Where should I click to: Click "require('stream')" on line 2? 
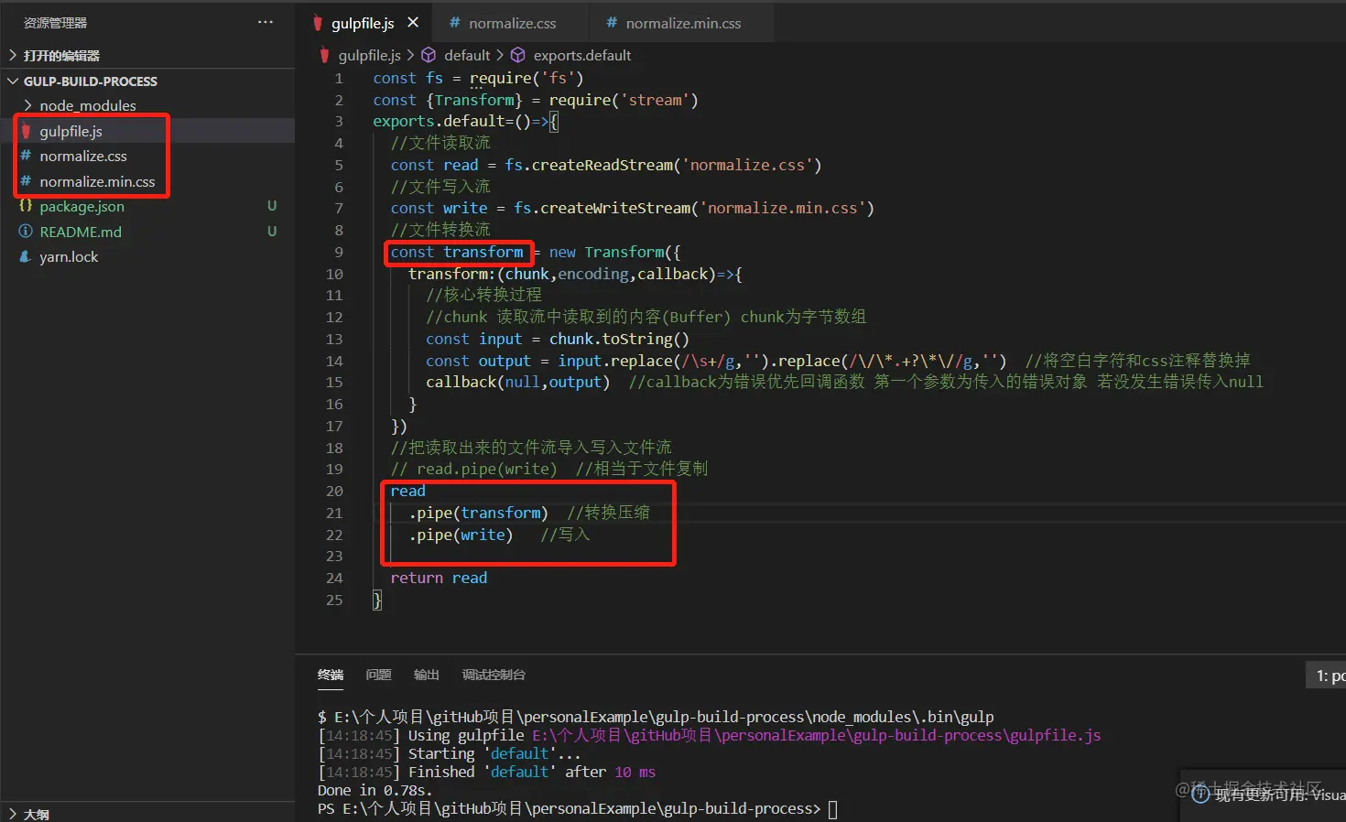624,100
